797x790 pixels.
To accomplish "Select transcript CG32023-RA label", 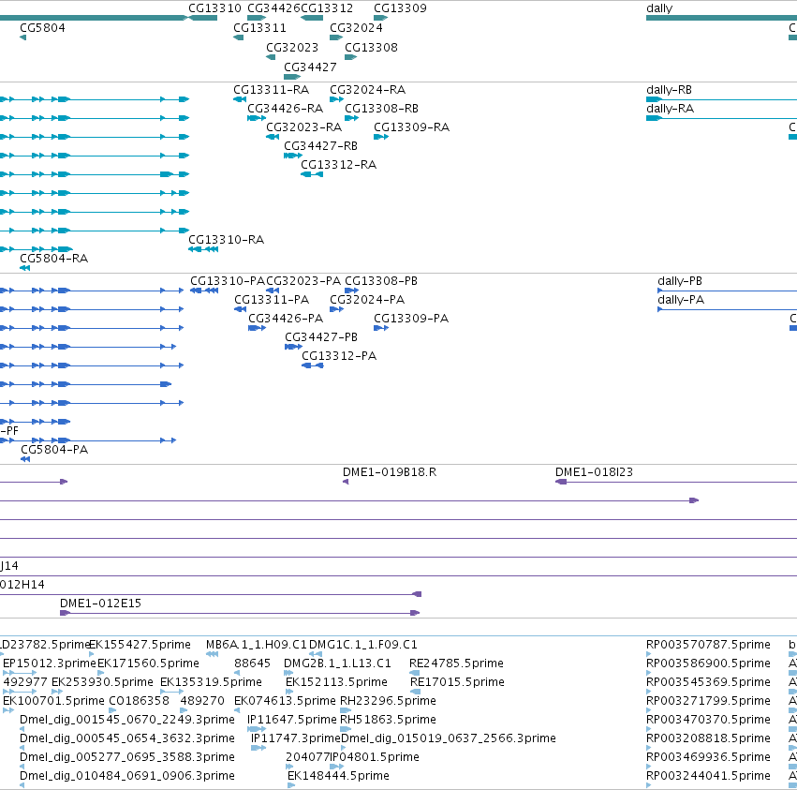I will coord(304,127).
